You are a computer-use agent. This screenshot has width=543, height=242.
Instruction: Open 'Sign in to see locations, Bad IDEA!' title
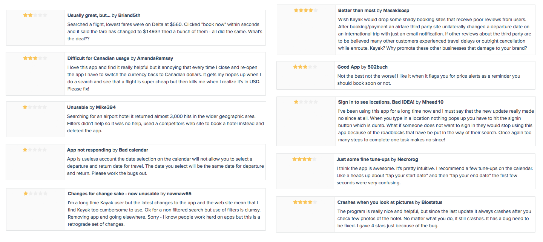[376, 102]
